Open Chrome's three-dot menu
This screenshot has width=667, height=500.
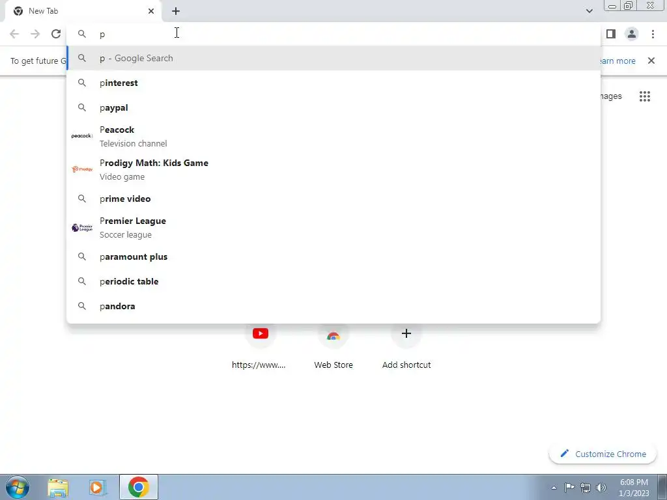pyautogui.click(x=653, y=34)
